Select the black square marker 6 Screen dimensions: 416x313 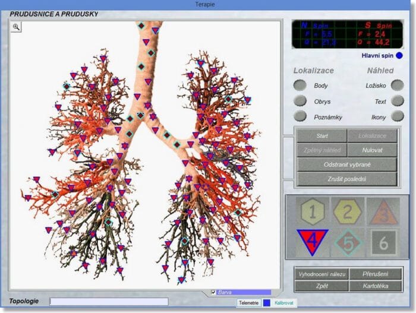pos(384,242)
